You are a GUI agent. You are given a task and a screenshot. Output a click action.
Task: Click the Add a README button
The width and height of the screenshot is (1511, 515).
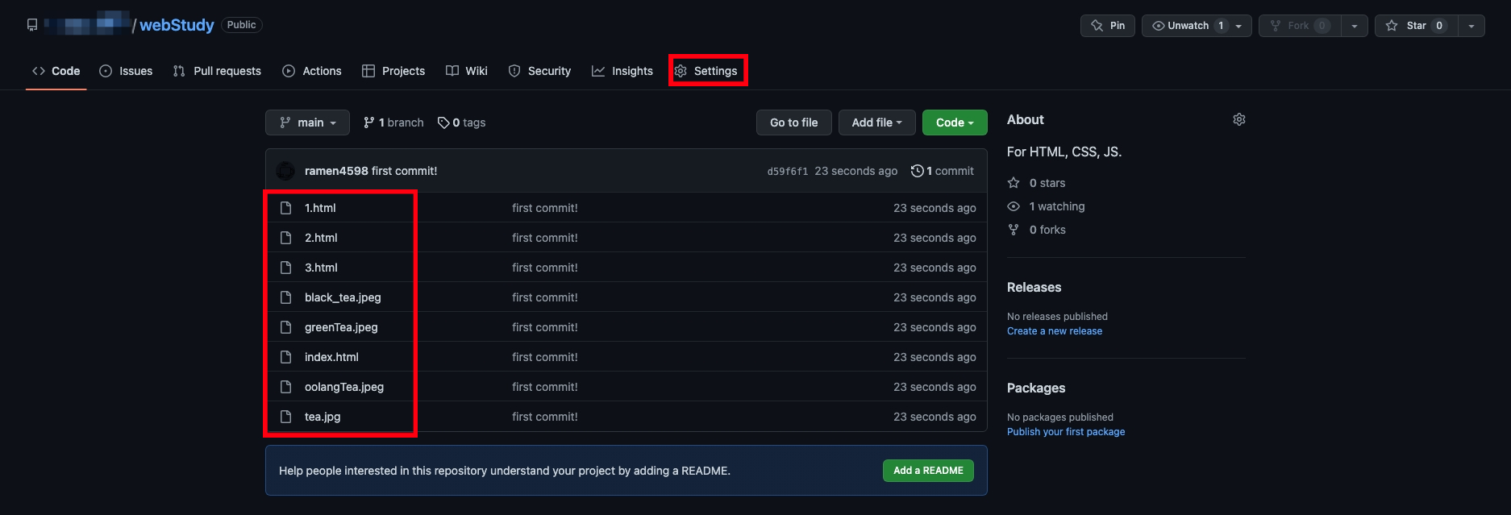point(928,471)
